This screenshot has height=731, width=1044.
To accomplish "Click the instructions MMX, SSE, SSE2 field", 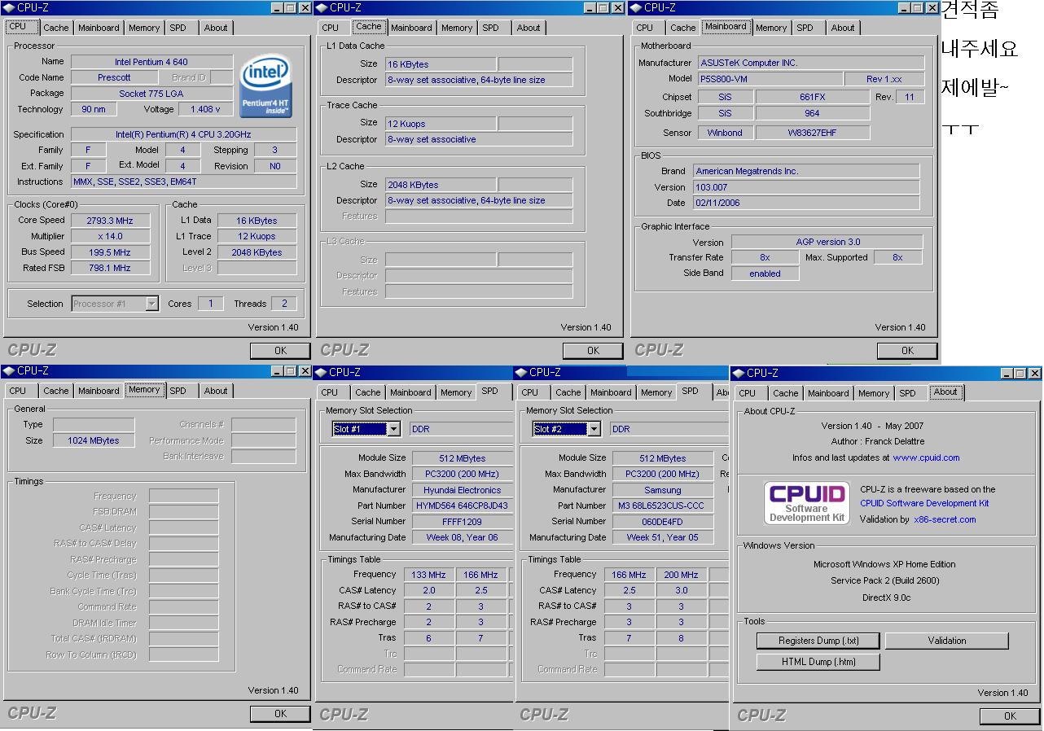I will pos(183,182).
